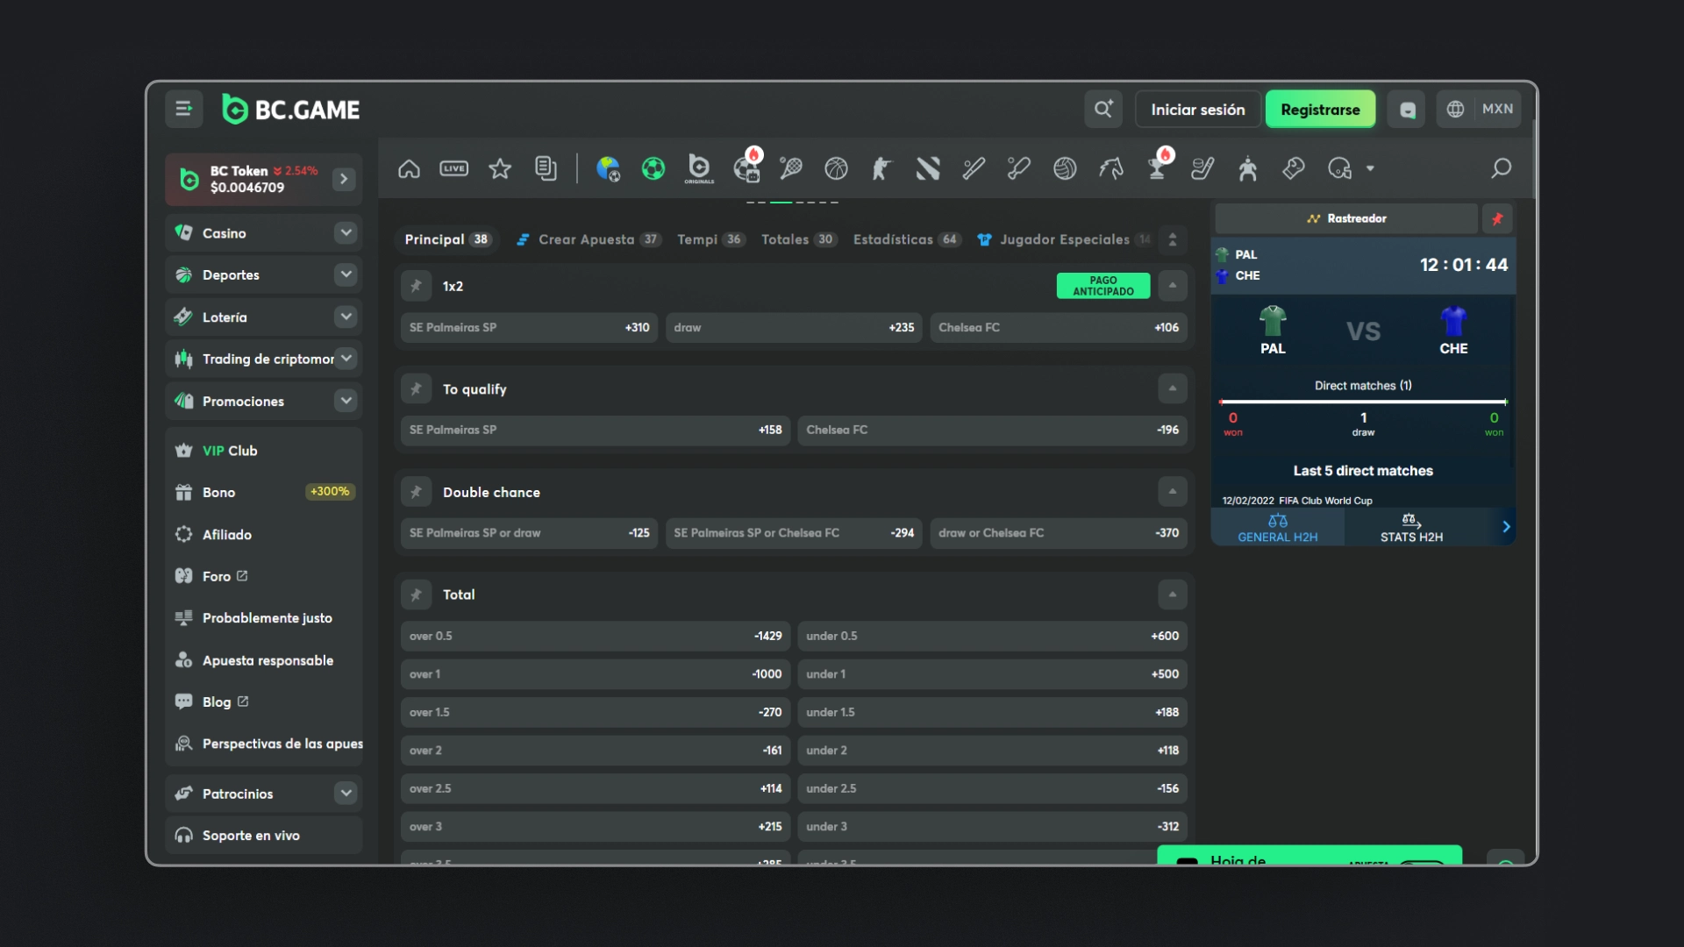Click the green Registrarse button
The width and height of the screenshot is (1684, 947).
tap(1320, 110)
